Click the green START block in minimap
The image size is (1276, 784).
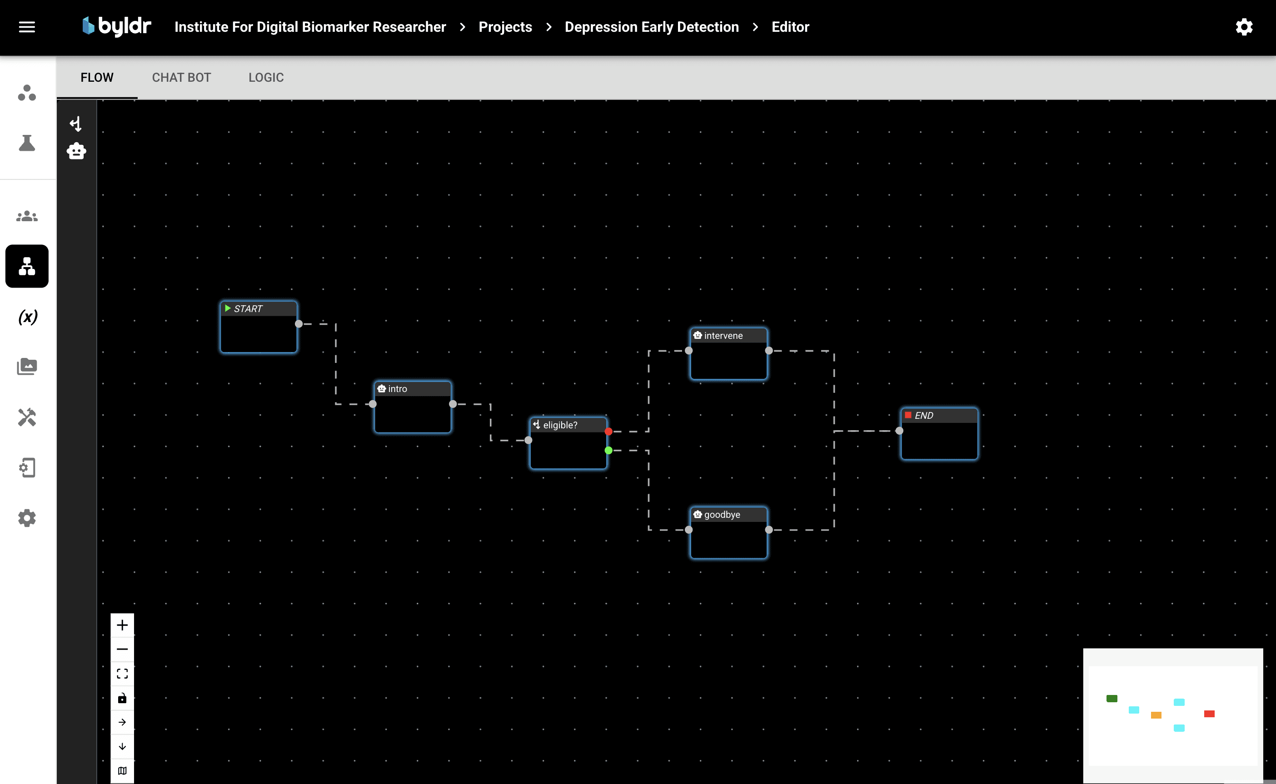coord(1112,699)
